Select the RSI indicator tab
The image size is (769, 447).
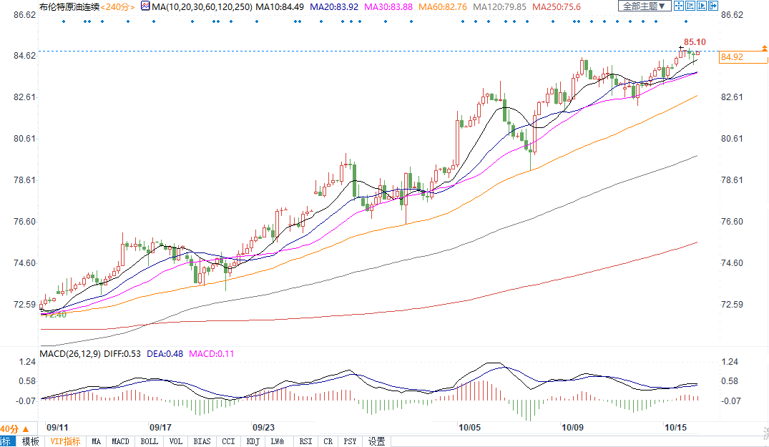tap(305, 441)
